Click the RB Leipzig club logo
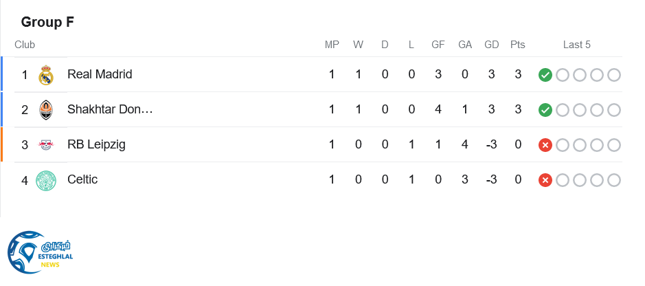The image size is (645, 286). pos(46,144)
